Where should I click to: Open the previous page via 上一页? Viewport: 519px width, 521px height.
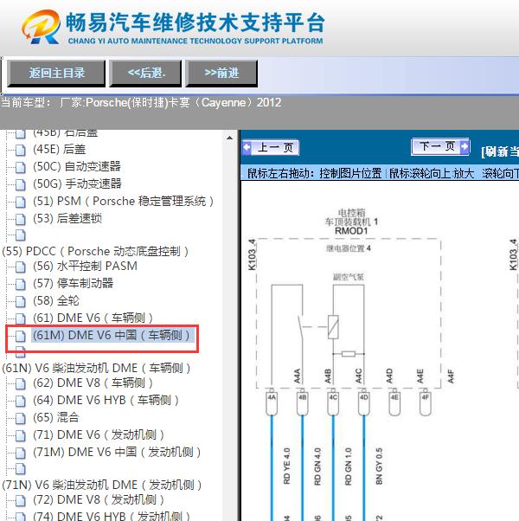tap(271, 147)
